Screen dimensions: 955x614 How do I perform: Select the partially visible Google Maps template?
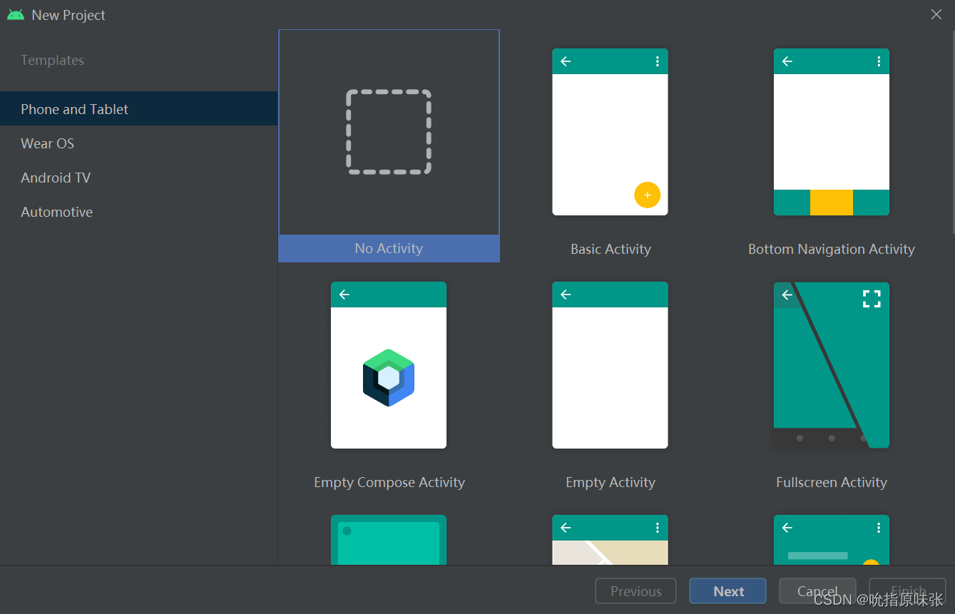pos(610,540)
